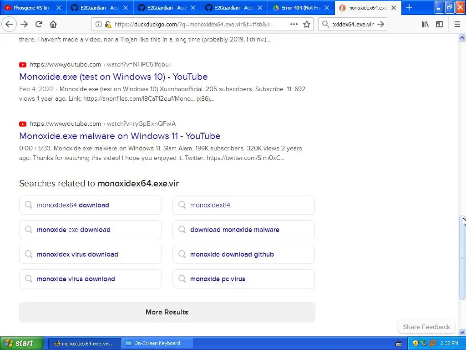Switch to the third E2Guardian GitHub tab
The image size is (466, 350).
234,8
